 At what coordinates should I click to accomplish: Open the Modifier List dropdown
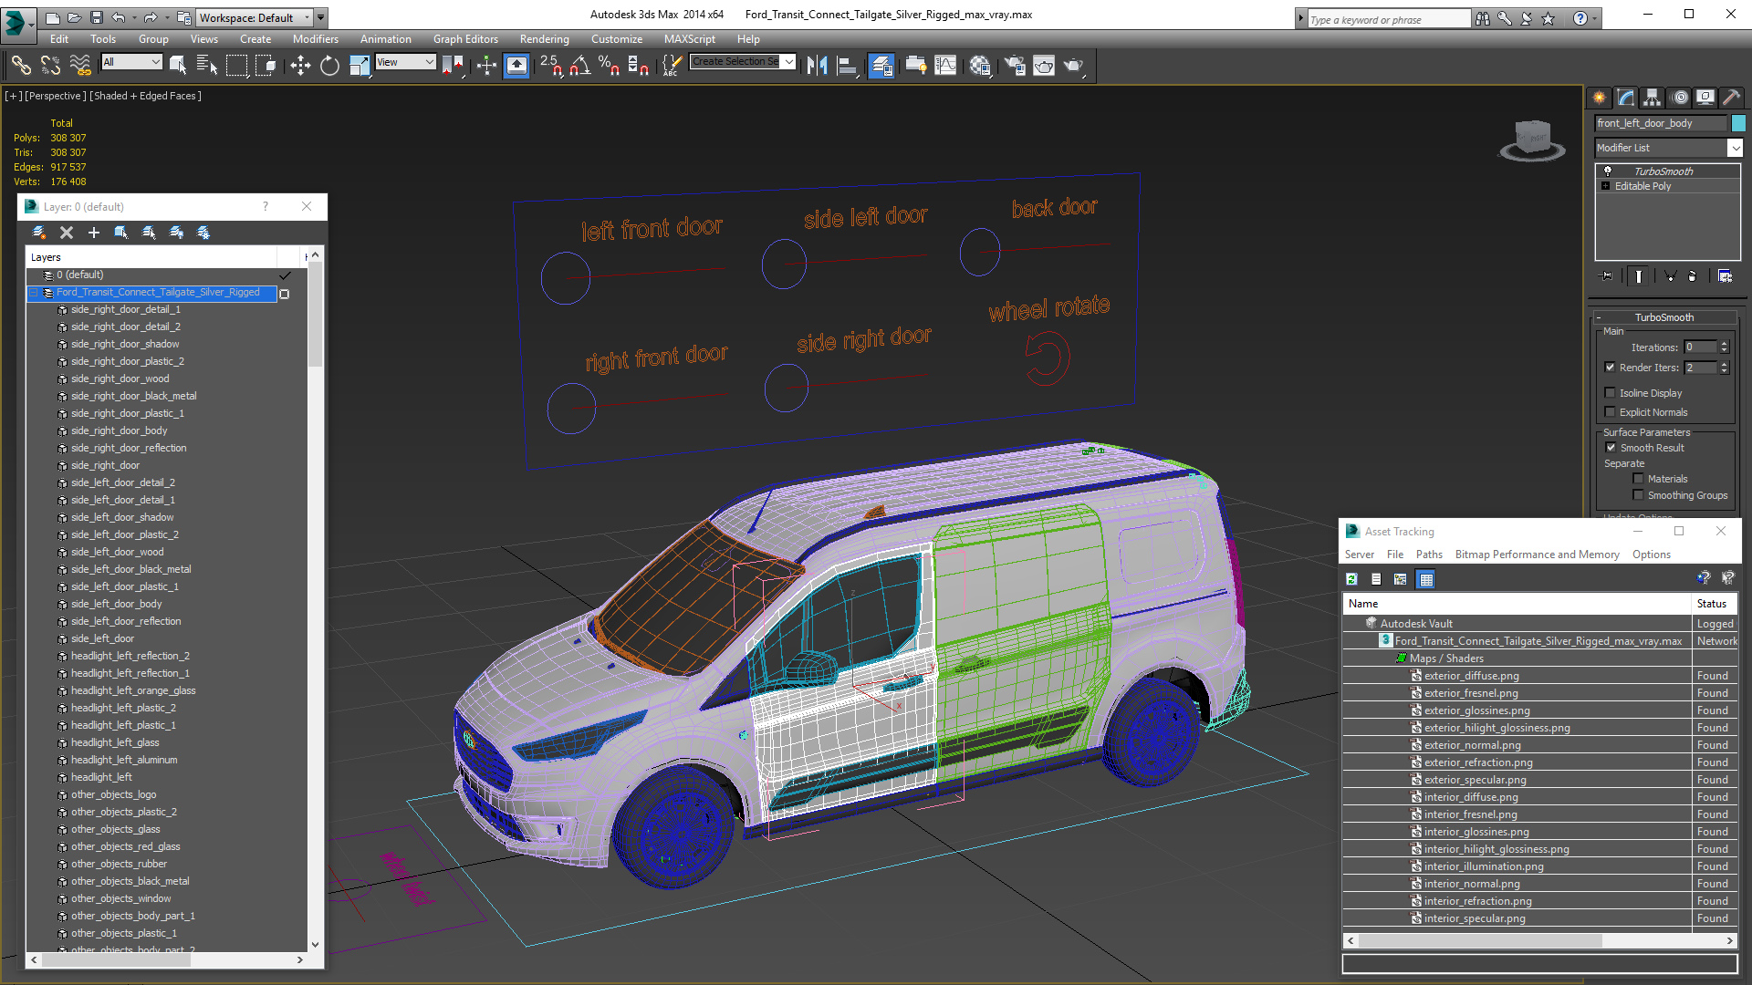pos(1735,148)
